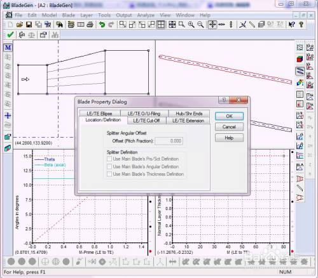Click the blue plus icon in left sidebar
Viewport: 318px width, 278px height.
point(8,116)
